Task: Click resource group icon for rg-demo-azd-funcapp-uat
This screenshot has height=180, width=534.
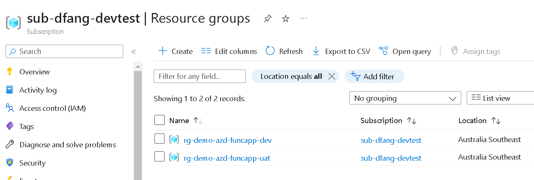Action: (x=174, y=158)
